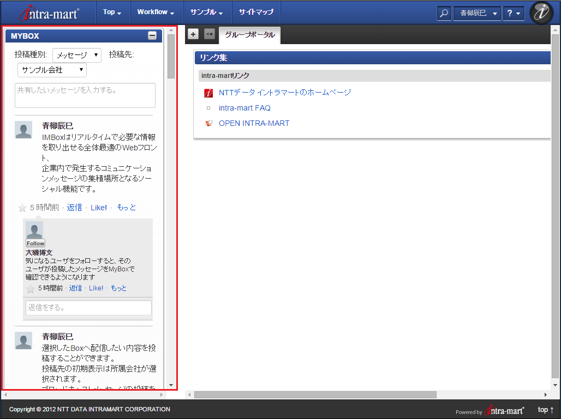Collapse the MYBOX panel with minus icon
Image resolution: width=561 pixels, height=419 pixels.
click(152, 36)
